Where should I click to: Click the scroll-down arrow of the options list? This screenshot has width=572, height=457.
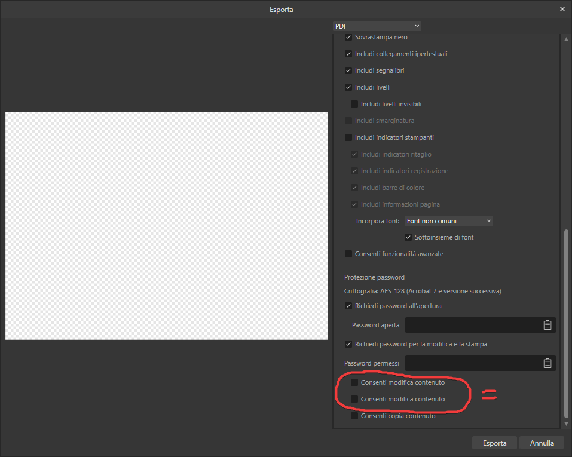(x=565, y=423)
